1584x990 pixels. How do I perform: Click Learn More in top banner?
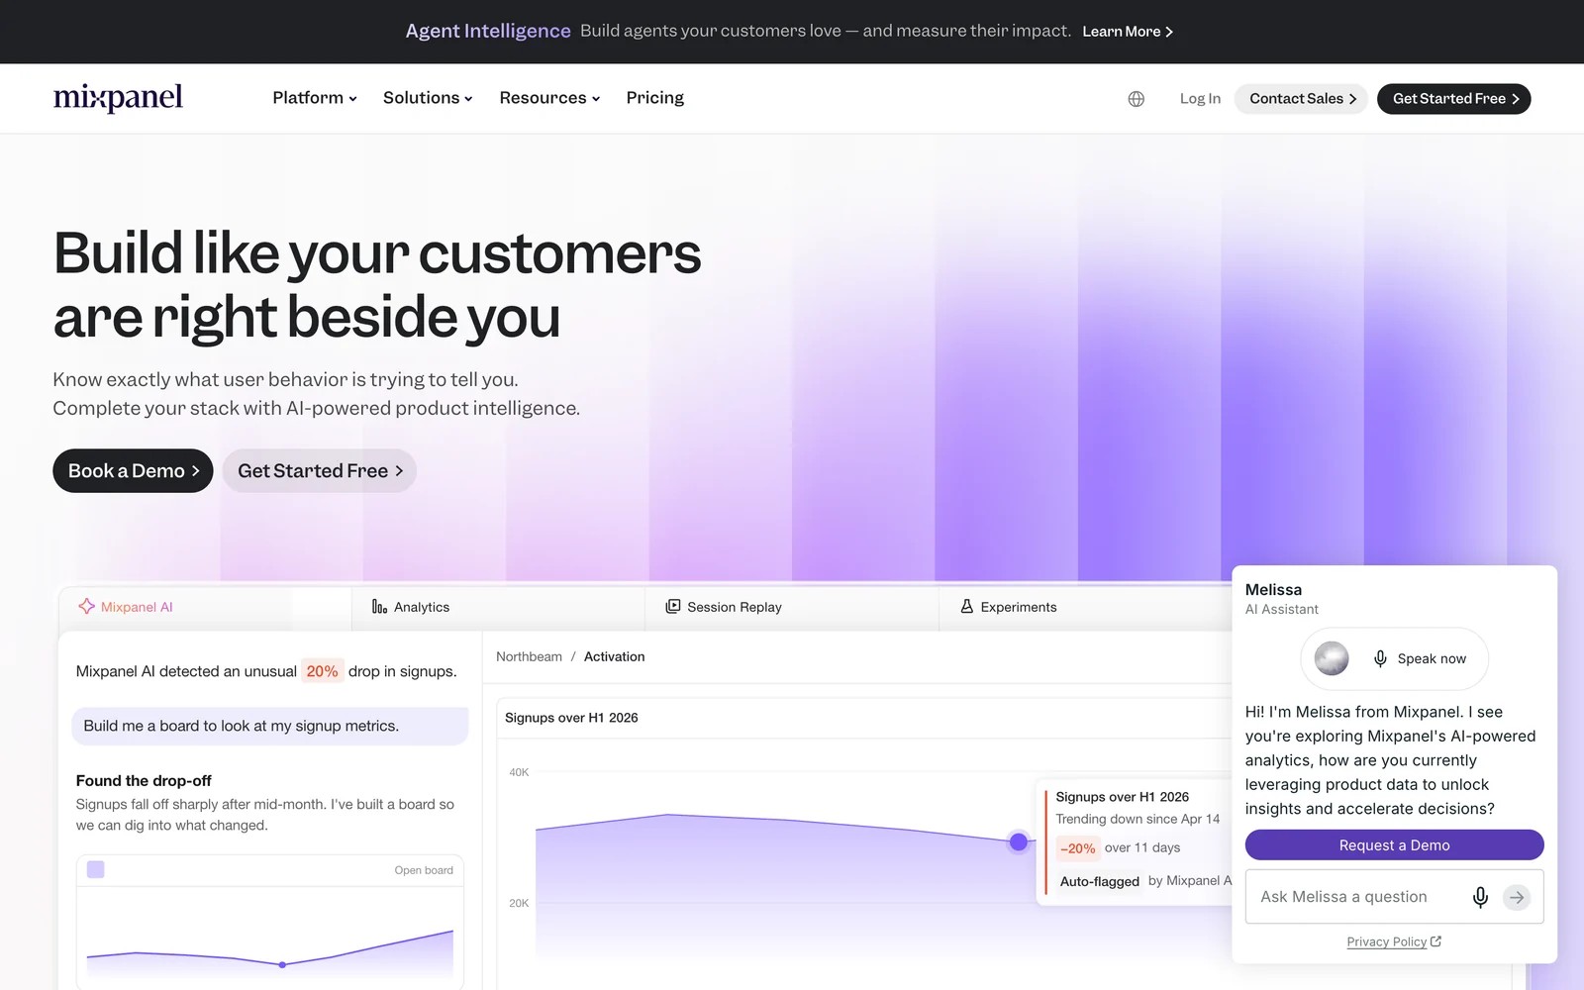point(1128,32)
